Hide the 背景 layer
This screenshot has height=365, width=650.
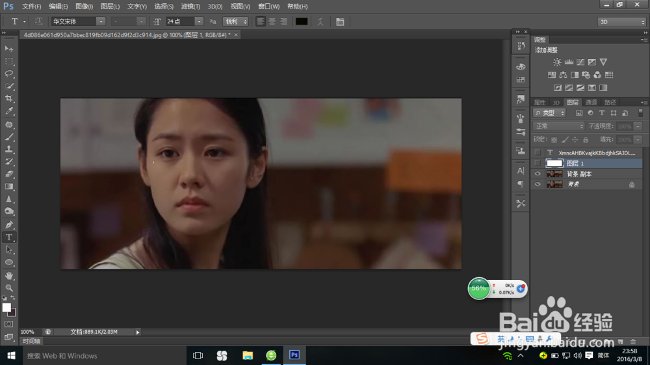(538, 184)
